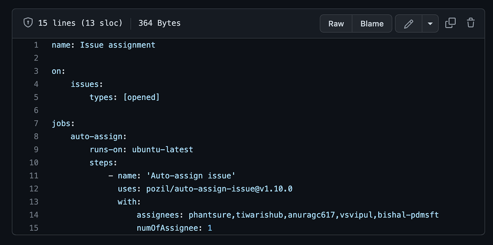
Task: Click line number 11
Action: point(34,176)
